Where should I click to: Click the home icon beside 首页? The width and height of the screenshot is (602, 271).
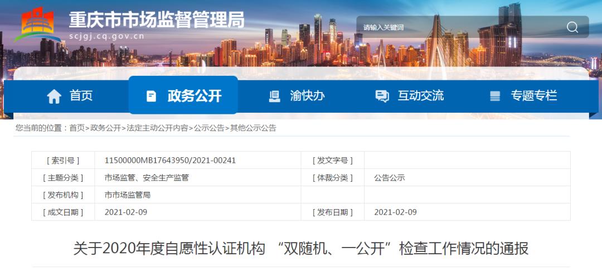(54, 96)
